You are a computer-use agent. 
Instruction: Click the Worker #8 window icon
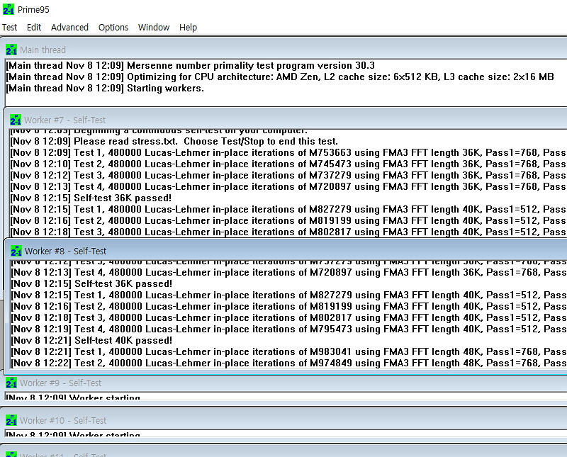pyautogui.click(x=16, y=251)
